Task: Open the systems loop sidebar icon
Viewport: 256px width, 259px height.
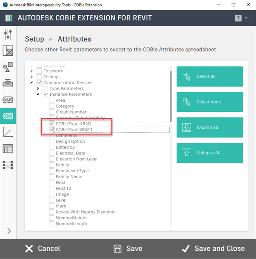Action: [x=8, y=100]
